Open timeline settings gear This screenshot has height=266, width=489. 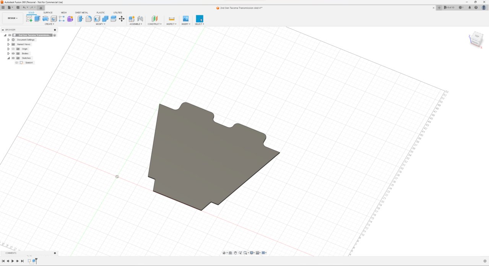[485, 261]
